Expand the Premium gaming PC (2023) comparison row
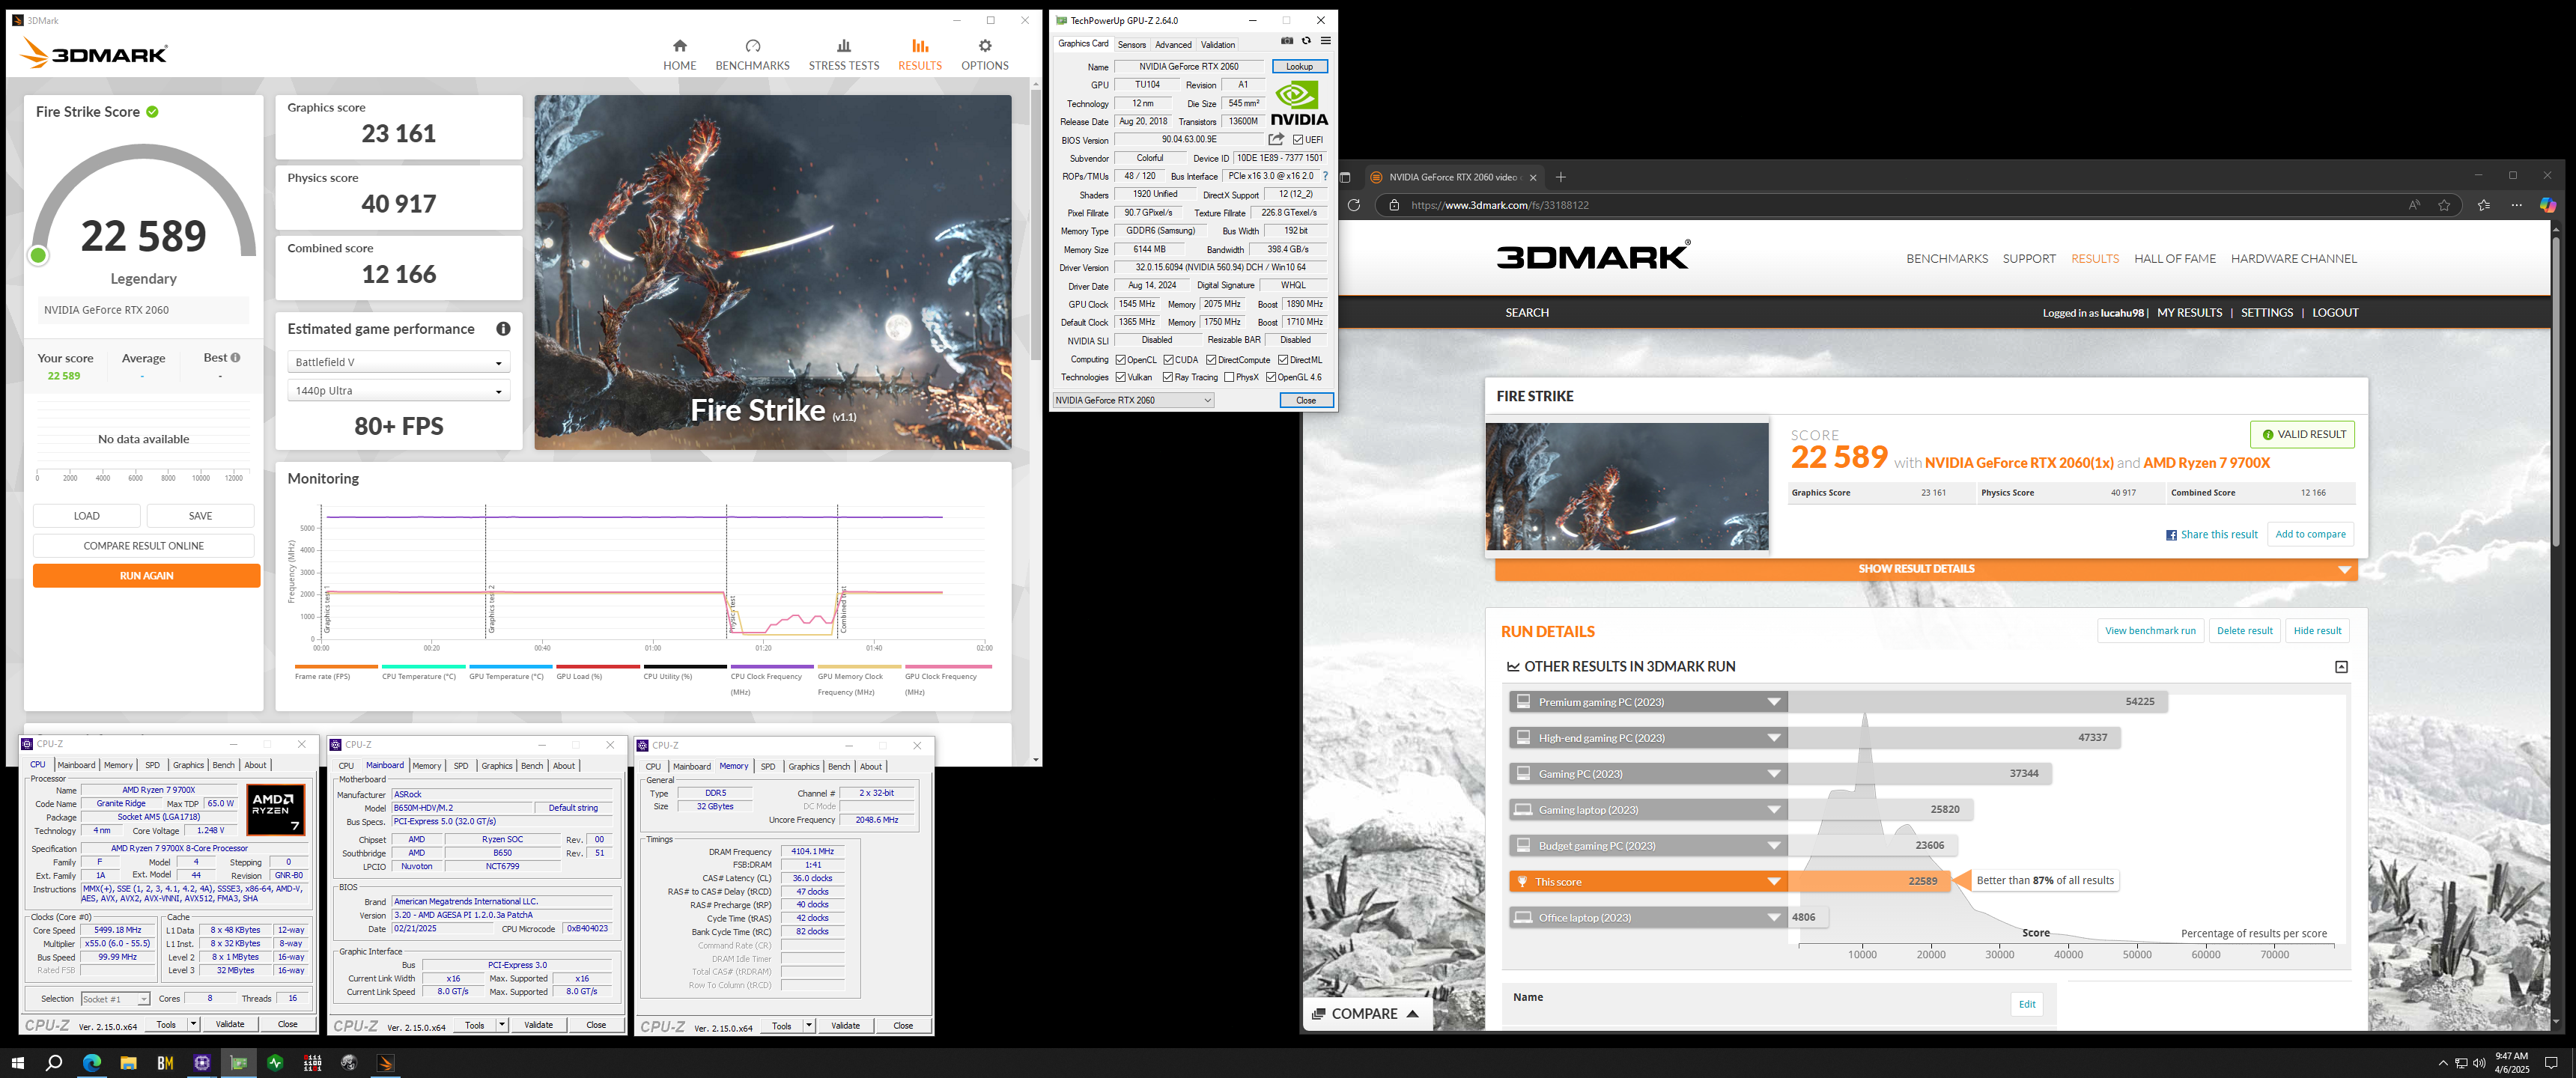This screenshot has width=2576, height=1078. [1647, 702]
